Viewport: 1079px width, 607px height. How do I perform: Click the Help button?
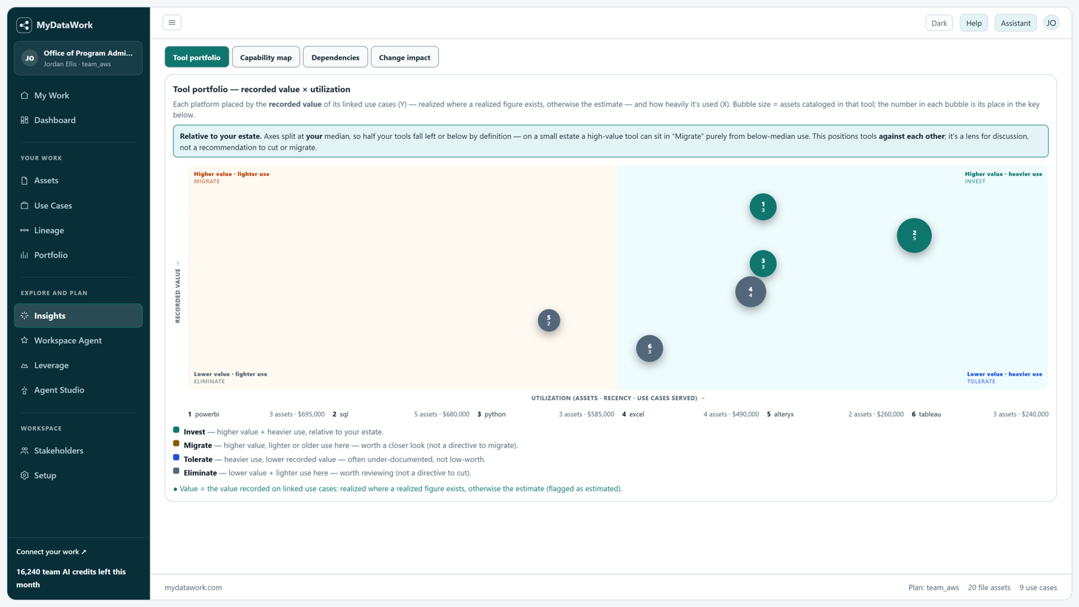pos(974,23)
